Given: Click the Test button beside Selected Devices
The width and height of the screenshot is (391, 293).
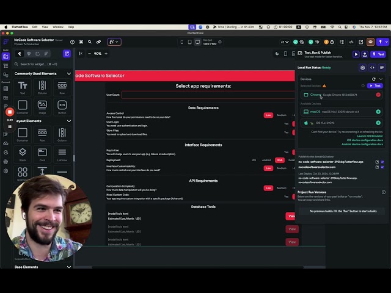Looking at the screenshot, I should [x=375, y=85].
